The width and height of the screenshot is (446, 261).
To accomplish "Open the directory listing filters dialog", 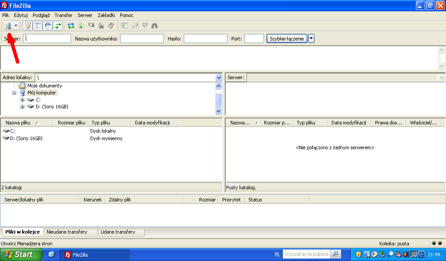I will point(124,26).
